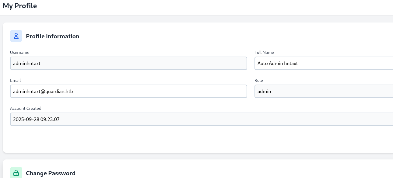This screenshot has height=178, width=393.
Task: Select the Full Name text box
Action: 323,63
